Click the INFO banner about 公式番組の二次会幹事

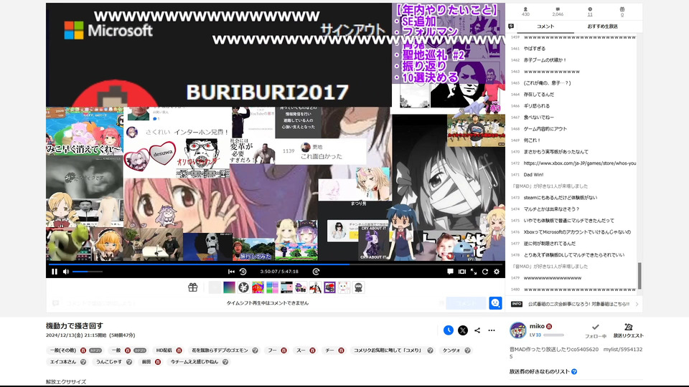click(x=573, y=304)
